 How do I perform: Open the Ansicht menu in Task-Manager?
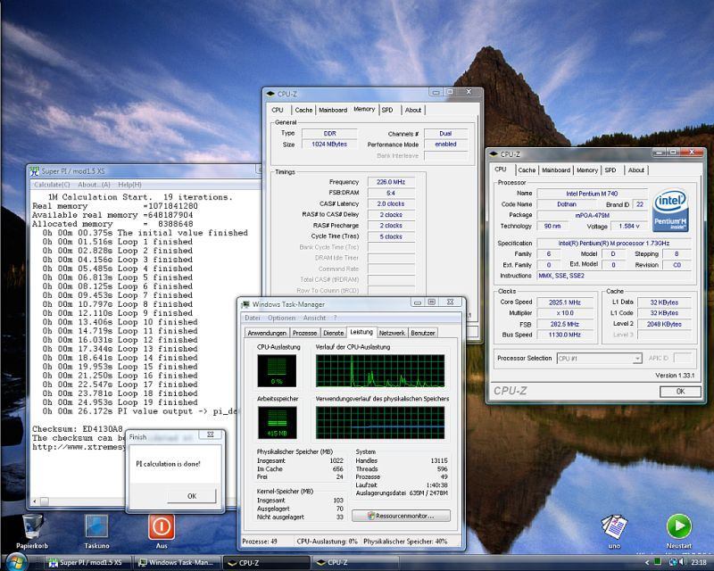314,318
